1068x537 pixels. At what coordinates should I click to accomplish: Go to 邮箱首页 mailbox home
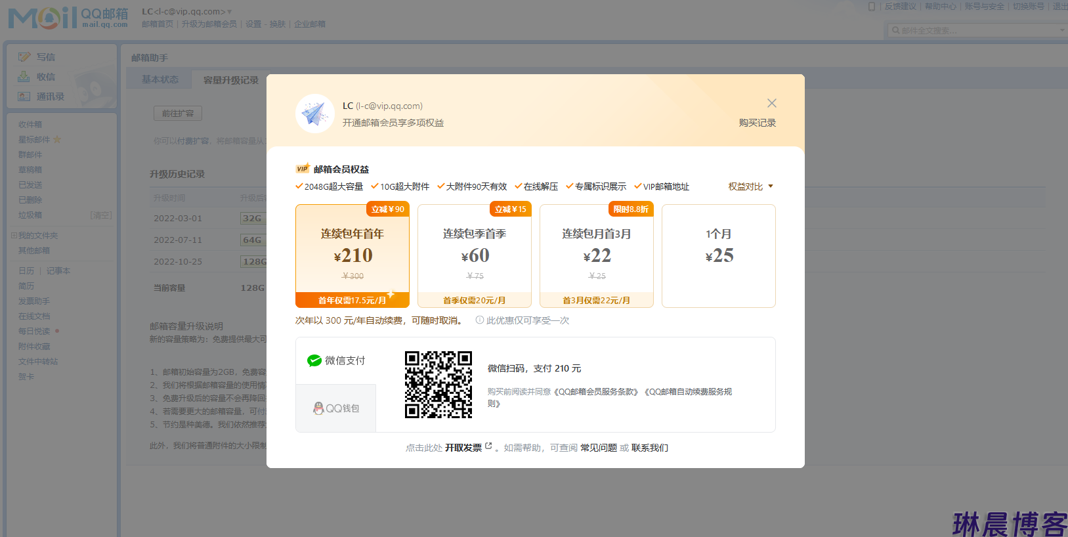pos(158,24)
